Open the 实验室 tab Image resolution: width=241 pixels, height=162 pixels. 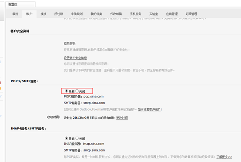click(x=154, y=14)
